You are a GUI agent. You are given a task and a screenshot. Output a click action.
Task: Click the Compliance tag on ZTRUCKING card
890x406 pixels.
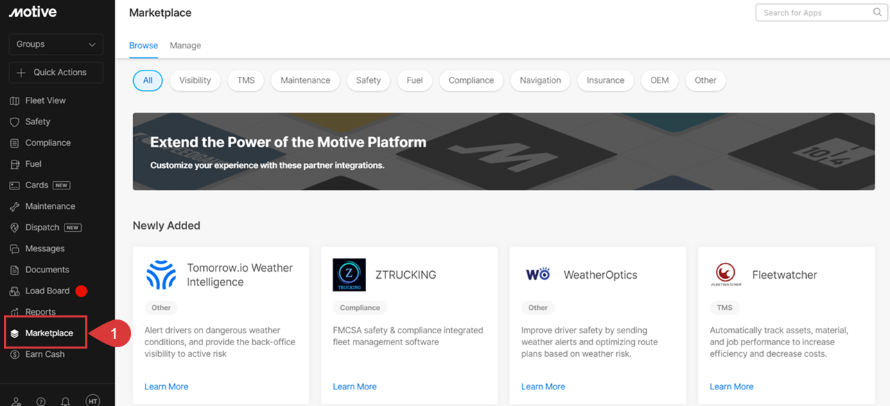click(360, 308)
